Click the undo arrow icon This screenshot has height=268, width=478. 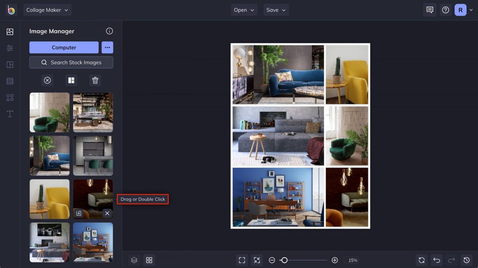pos(436,260)
